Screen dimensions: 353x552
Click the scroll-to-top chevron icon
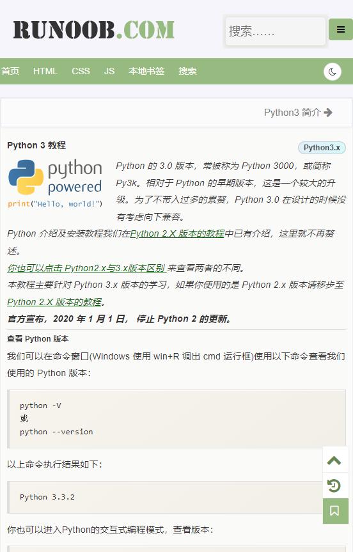[x=334, y=461]
